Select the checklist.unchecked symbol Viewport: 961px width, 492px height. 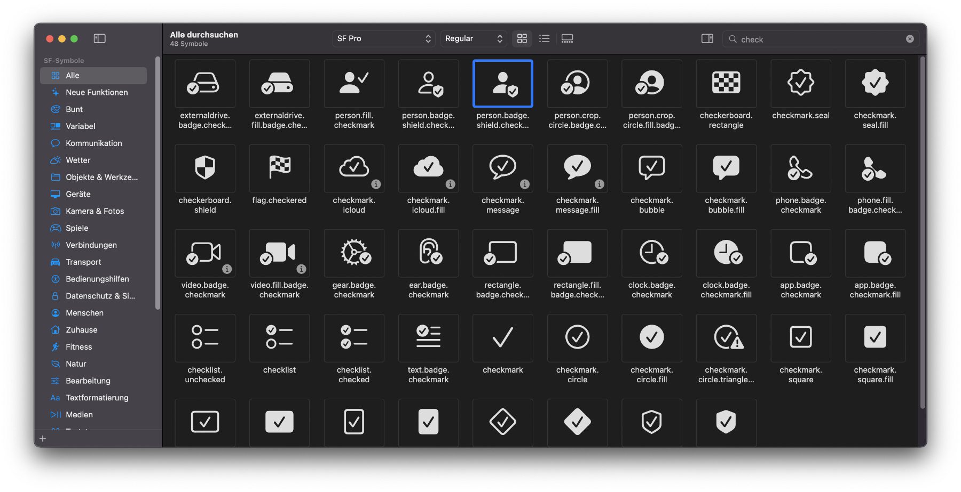coord(205,338)
